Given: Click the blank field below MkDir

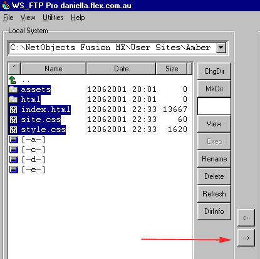Looking at the screenshot, I should click(x=214, y=106).
